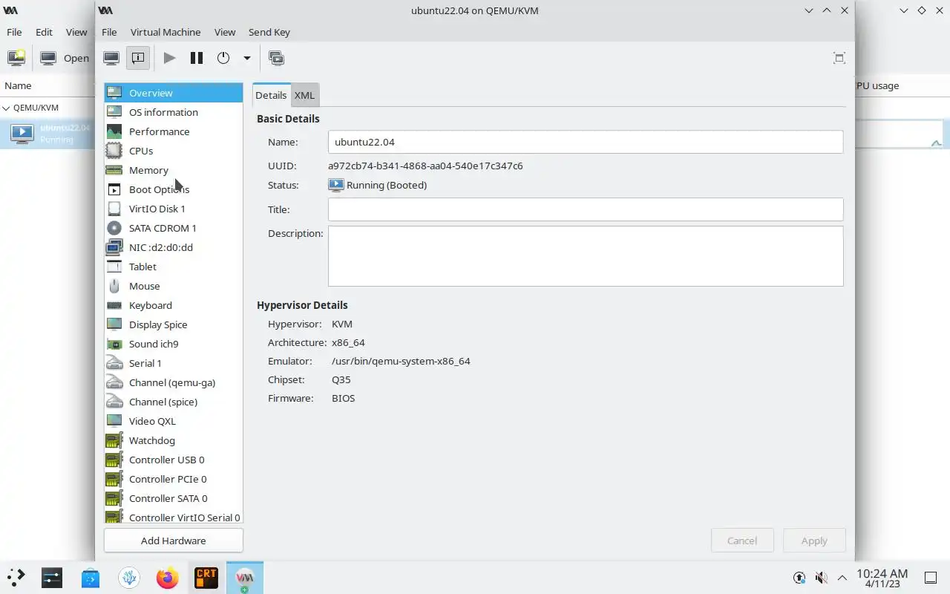Image resolution: width=950 pixels, height=594 pixels.
Task: Select Controller SATA 0 entry
Action: pos(174,498)
